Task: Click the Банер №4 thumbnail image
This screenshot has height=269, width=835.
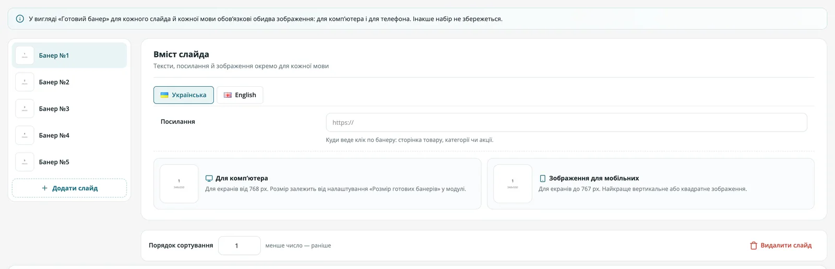Action: [x=25, y=135]
